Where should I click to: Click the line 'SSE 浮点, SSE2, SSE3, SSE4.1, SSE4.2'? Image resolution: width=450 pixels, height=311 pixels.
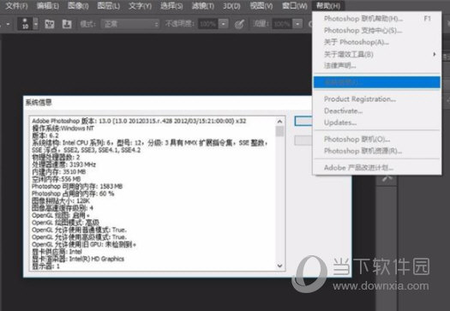pyautogui.click(x=86, y=150)
